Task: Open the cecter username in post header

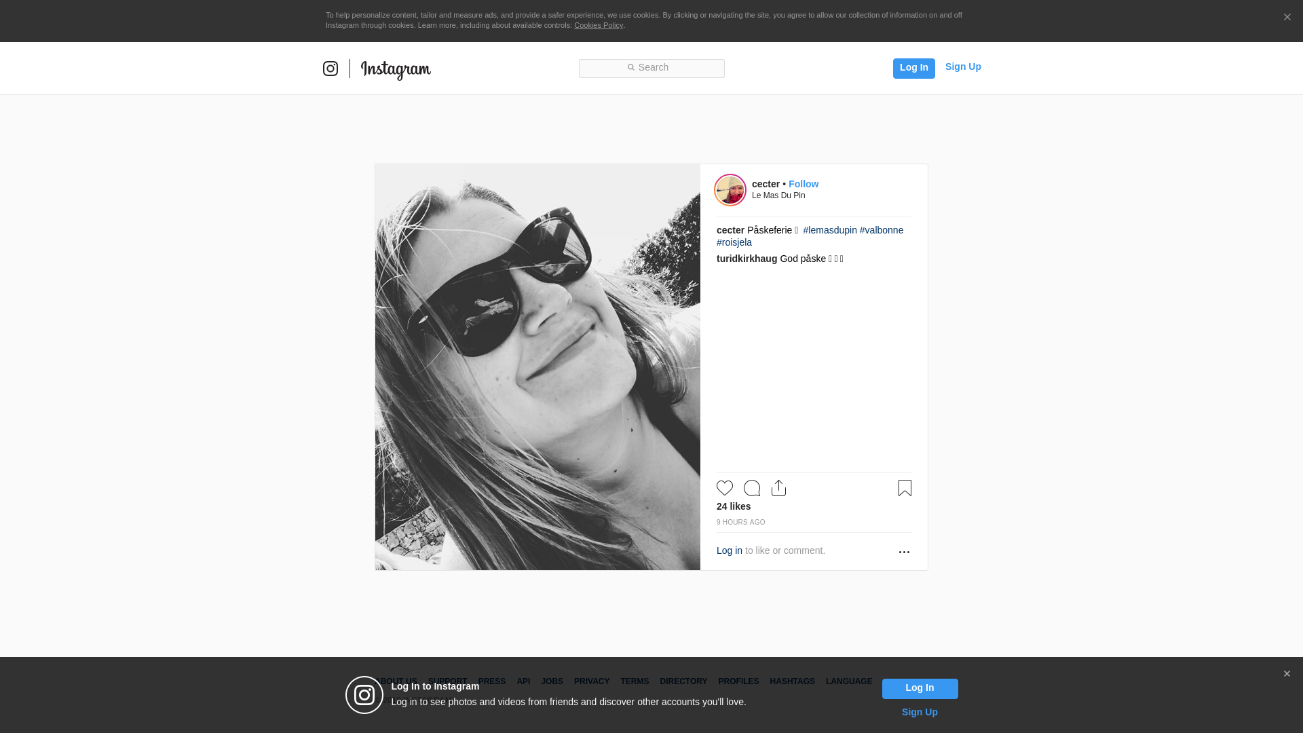Action: pos(766,184)
